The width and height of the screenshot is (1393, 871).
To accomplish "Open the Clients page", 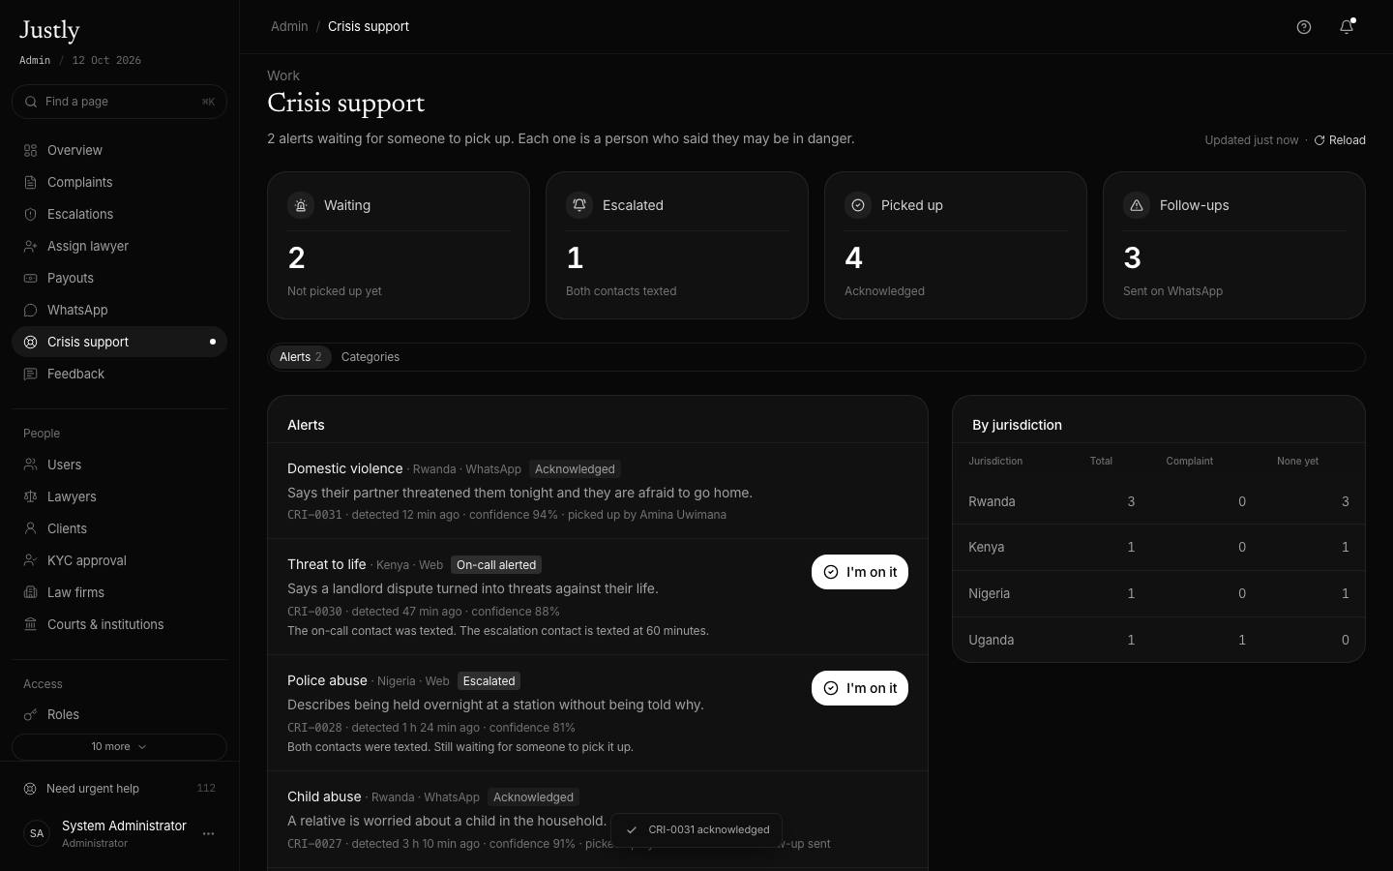I will [x=119, y=528].
